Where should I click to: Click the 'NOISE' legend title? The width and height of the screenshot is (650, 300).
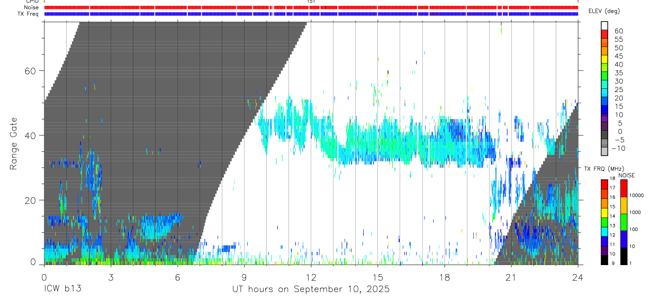[x=627, y=175]
